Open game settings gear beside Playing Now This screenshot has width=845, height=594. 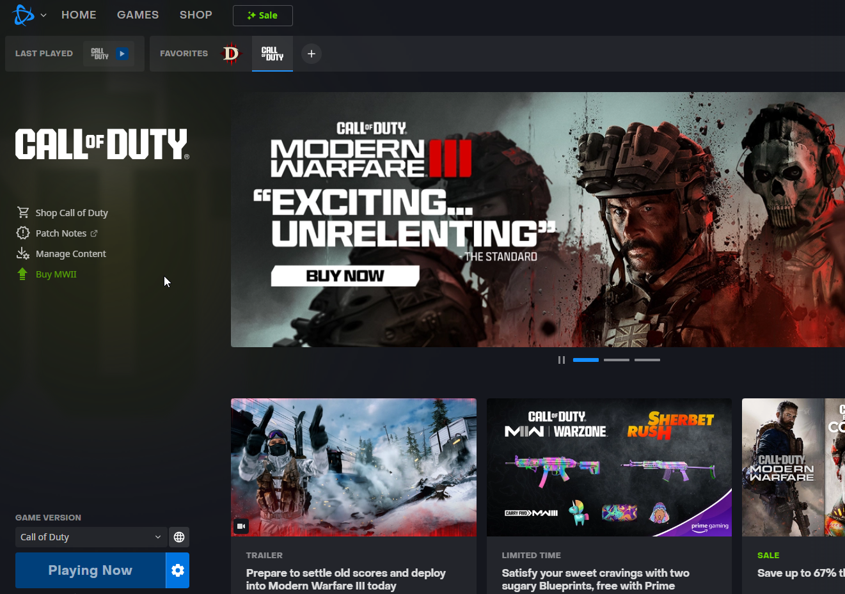tap(178, 570)
